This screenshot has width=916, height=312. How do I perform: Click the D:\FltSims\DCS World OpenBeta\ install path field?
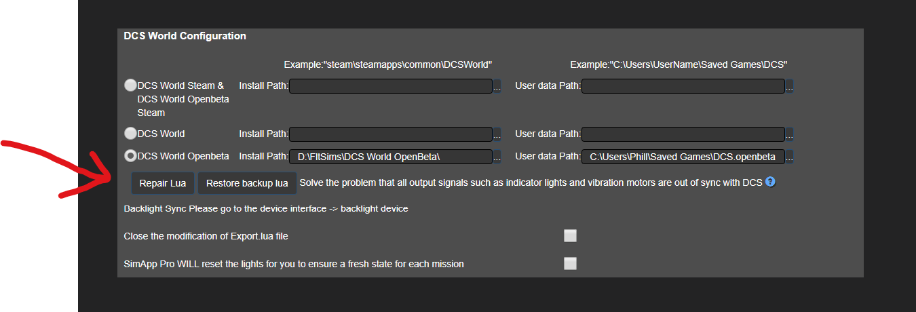[390, 157]
